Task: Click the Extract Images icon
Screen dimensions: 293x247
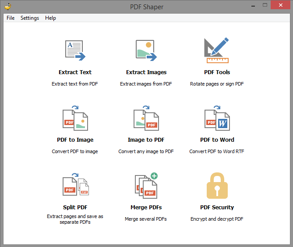Action: click(x=146, y=50)
